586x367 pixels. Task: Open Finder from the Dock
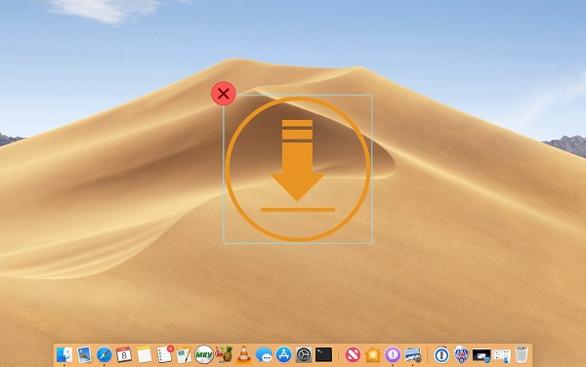point(64,354)
